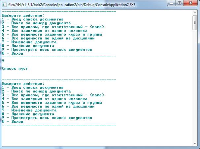
Task: Click the "Список пуст" message
Action: pos(15,69)
